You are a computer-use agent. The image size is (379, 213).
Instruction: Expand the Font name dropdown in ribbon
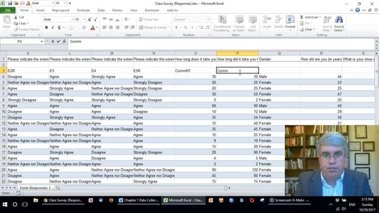click(72, 20)
